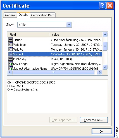This screenshot has width=119, height=138.
Task: Select the Details tab
Action: pos(23,15)
